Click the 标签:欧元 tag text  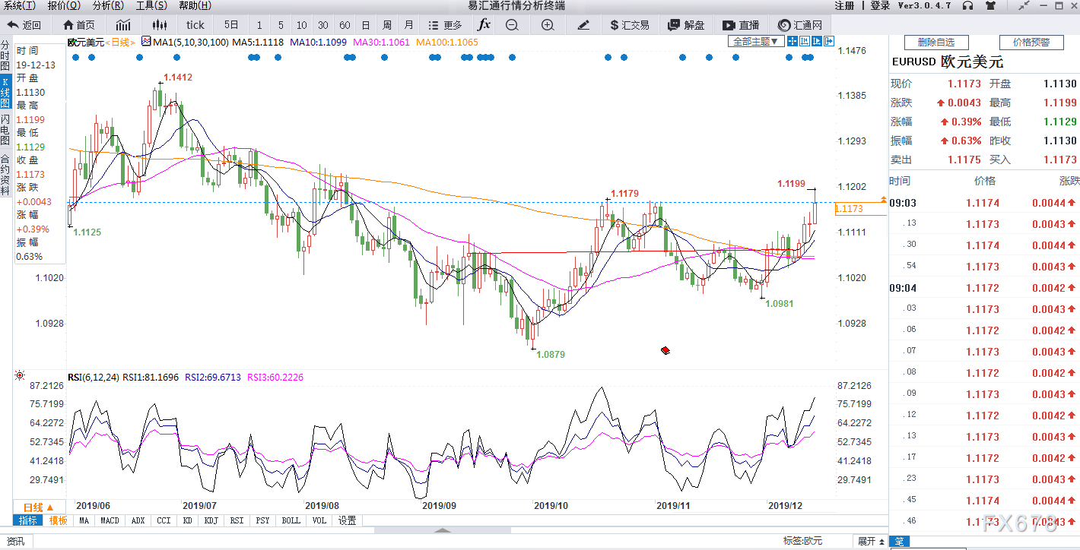click(x=802, y=542)
